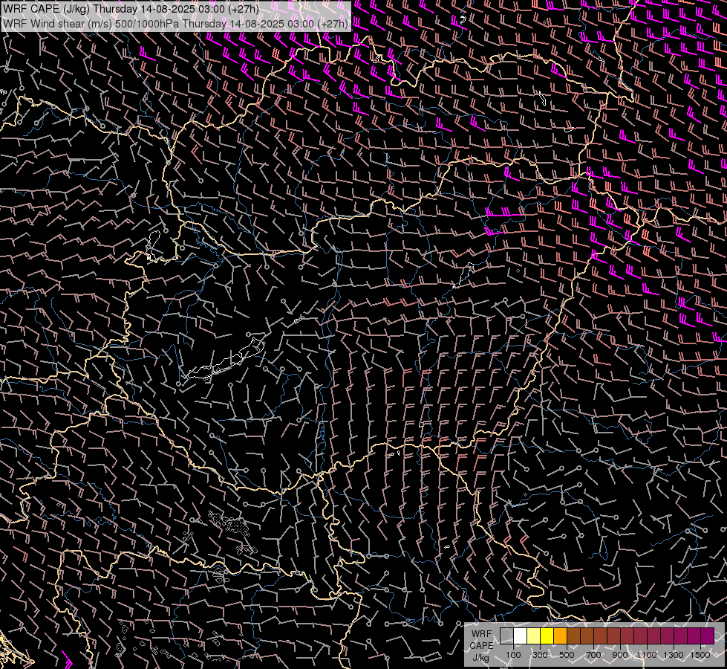Click the white 100–200 CAPE legend swatch
727x669 pixels.
tap(521, 636)
